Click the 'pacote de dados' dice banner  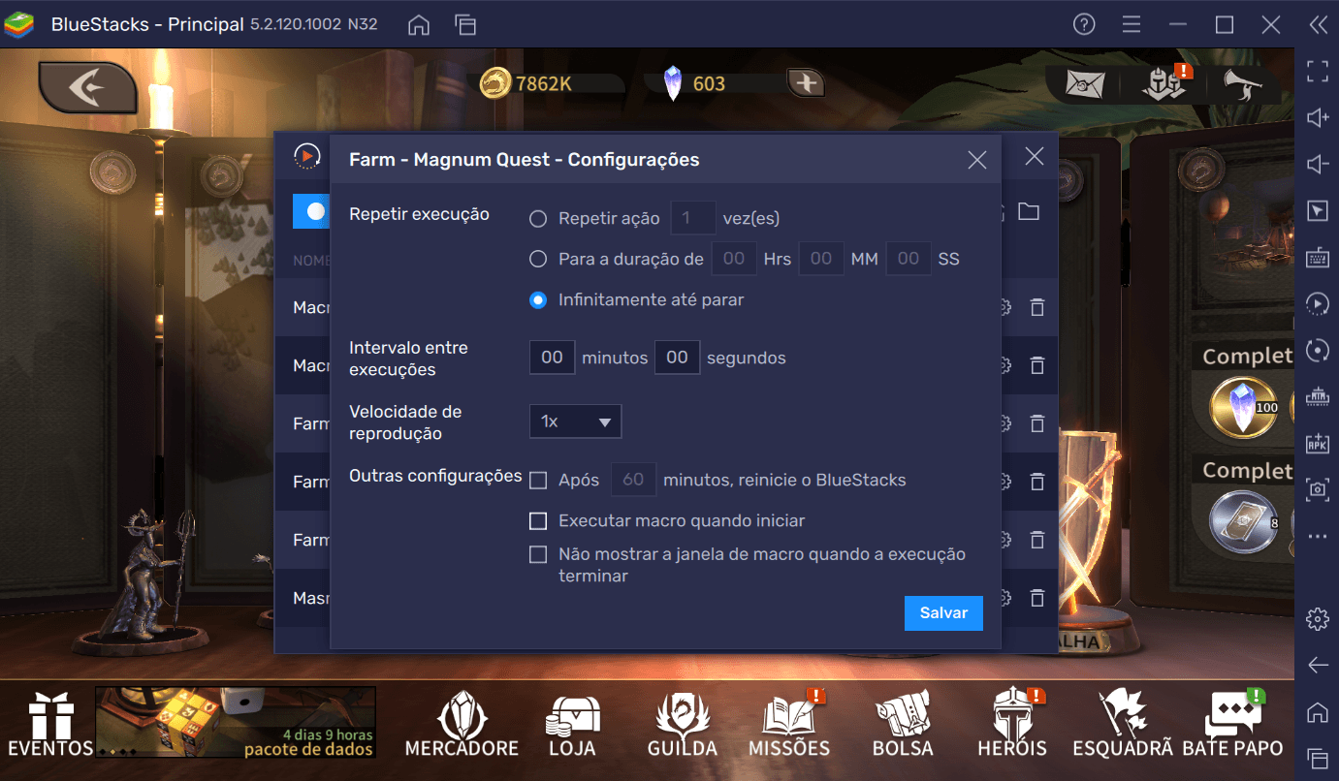(x=236, y=723)
